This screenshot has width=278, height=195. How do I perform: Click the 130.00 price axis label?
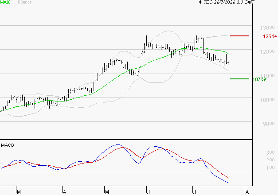[267, 27]
